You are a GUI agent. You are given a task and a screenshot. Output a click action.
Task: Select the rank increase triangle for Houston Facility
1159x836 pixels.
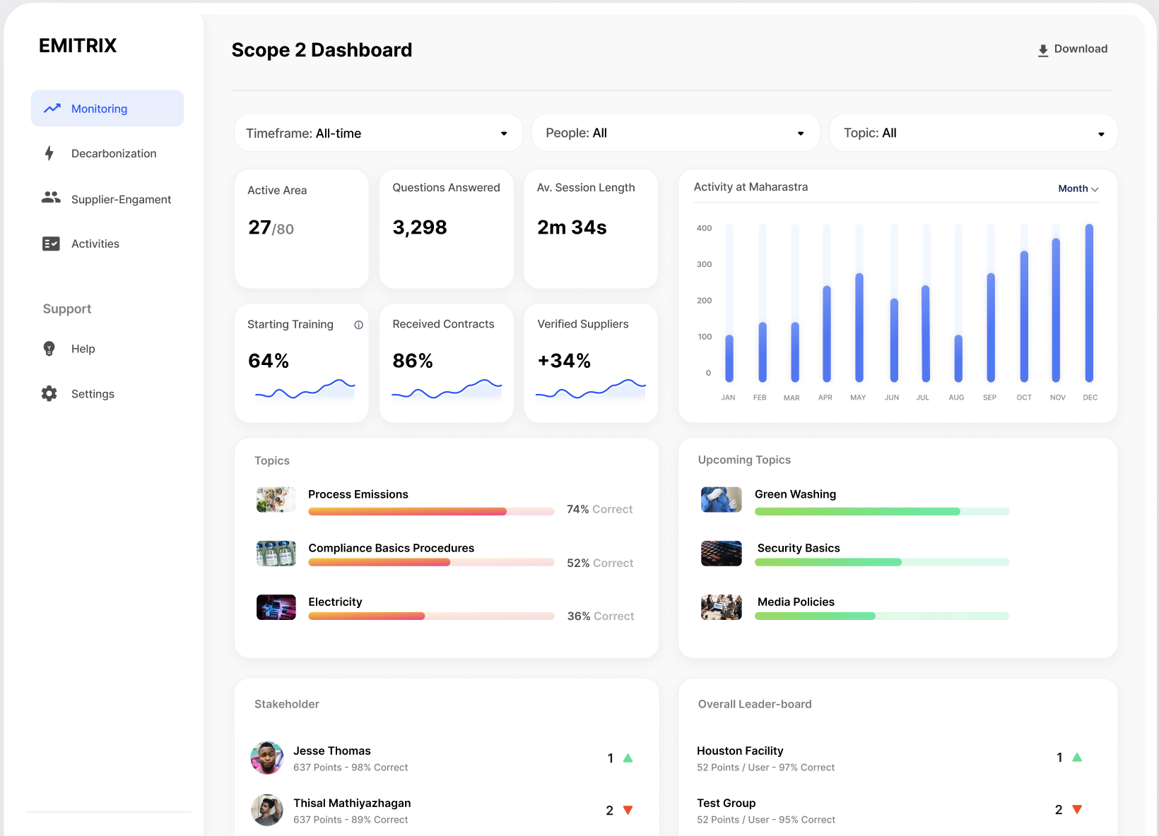[x=1076, y=757]
